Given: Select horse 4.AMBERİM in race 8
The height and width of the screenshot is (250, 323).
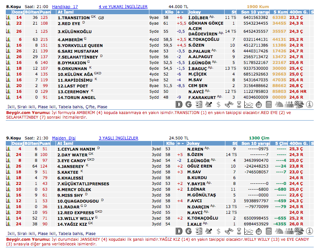Looking at the screenshot, I should point(70,39).
